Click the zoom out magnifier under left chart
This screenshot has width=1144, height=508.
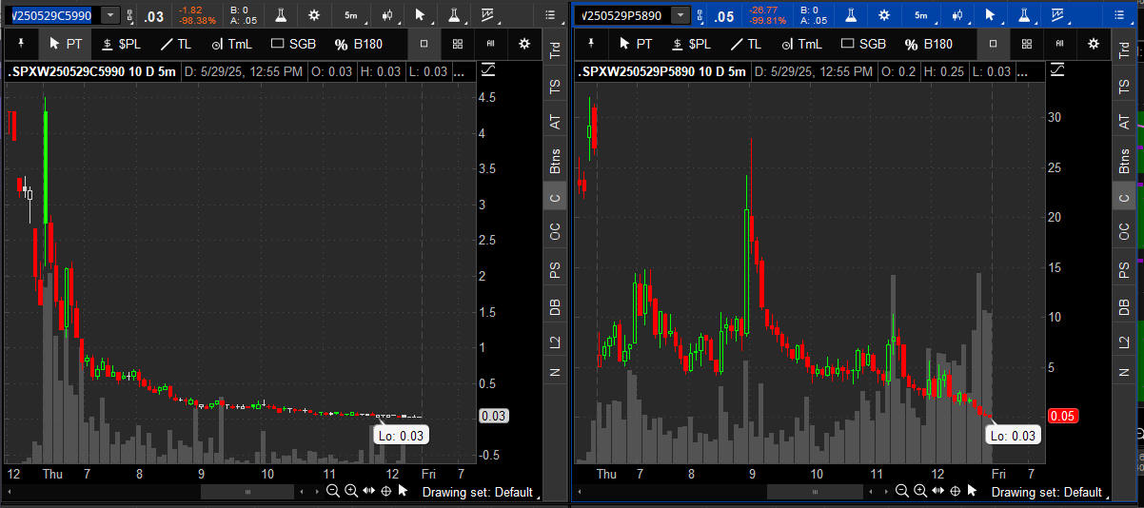[x=333, y=491]
